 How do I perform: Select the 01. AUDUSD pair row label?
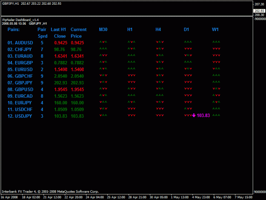point(20,43)
